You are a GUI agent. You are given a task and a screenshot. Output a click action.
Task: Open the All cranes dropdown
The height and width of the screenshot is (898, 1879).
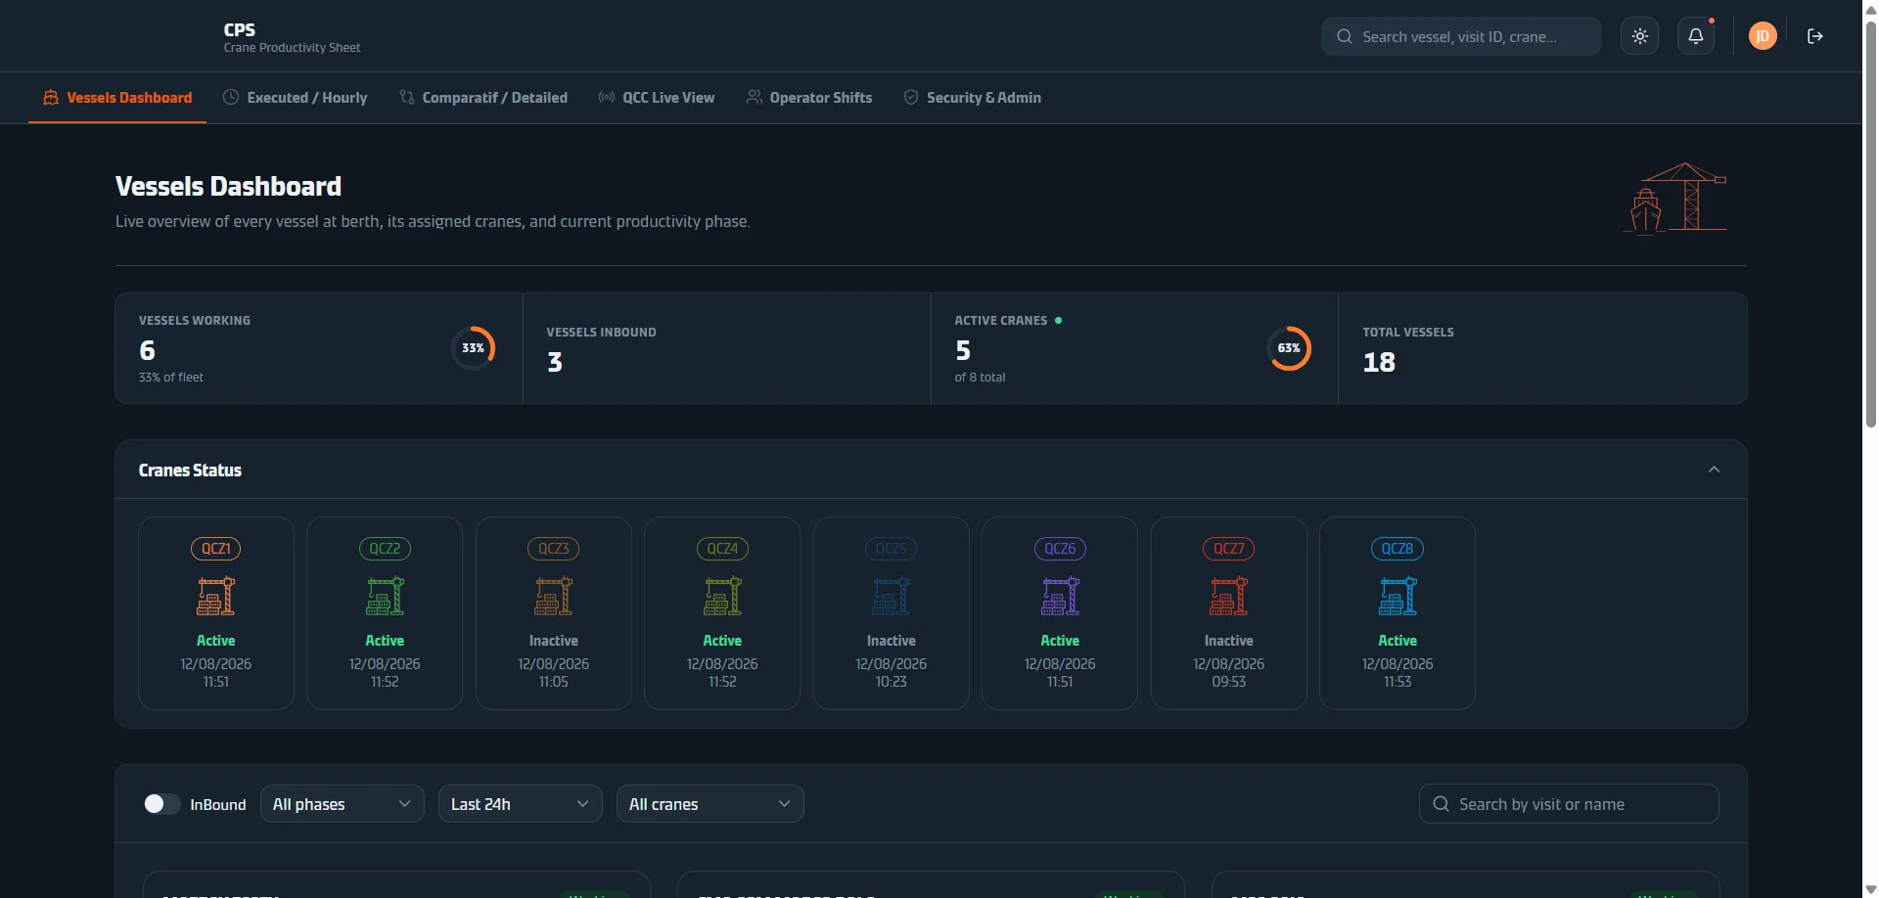click(710, 804)
